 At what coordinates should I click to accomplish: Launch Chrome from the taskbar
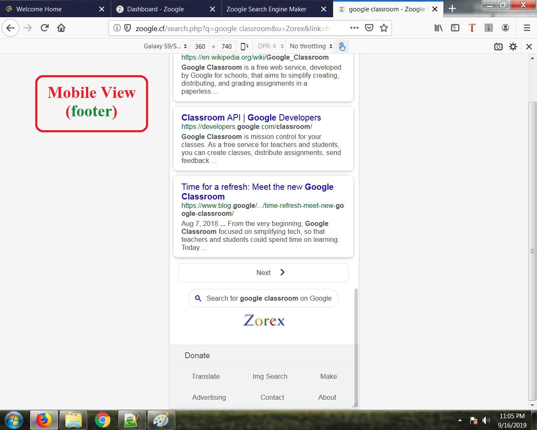coord(102,420)
